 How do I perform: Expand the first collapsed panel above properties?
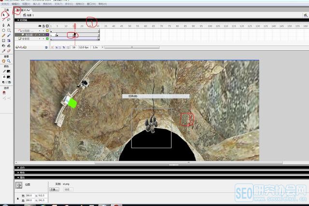click(18, 167)
